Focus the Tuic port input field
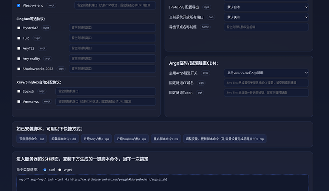 [x=112, y=38]
